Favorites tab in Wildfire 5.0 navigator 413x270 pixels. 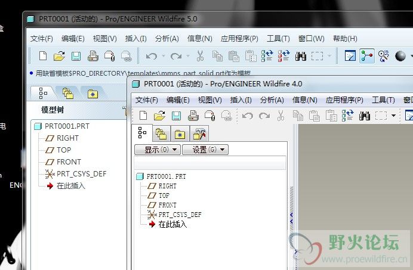tap(93, 94)
